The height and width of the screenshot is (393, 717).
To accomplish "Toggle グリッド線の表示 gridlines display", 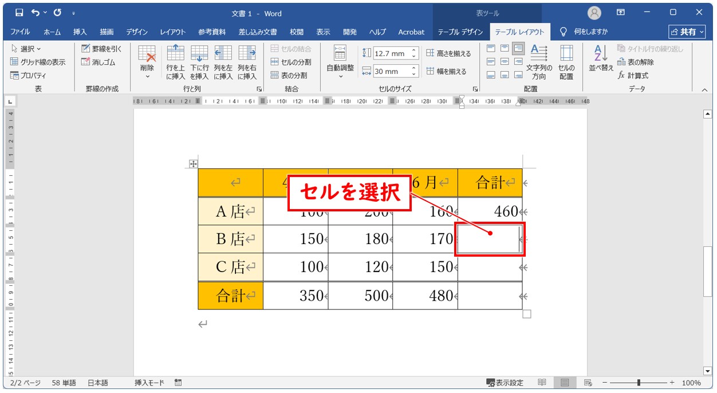I will [38, 62].
